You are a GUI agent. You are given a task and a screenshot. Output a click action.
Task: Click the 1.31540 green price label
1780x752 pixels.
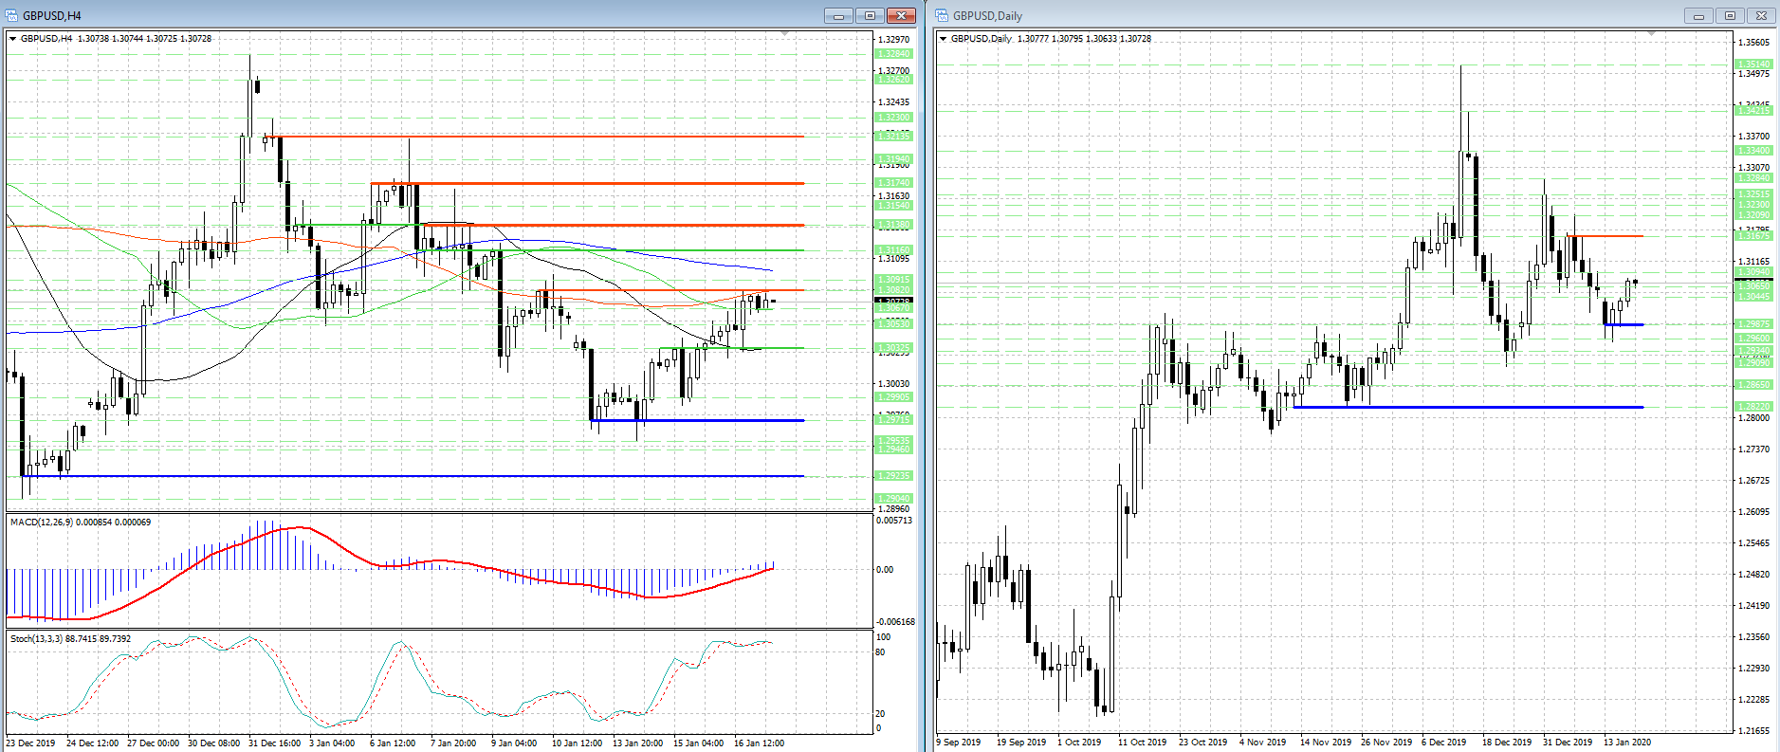tap(893, 205)
